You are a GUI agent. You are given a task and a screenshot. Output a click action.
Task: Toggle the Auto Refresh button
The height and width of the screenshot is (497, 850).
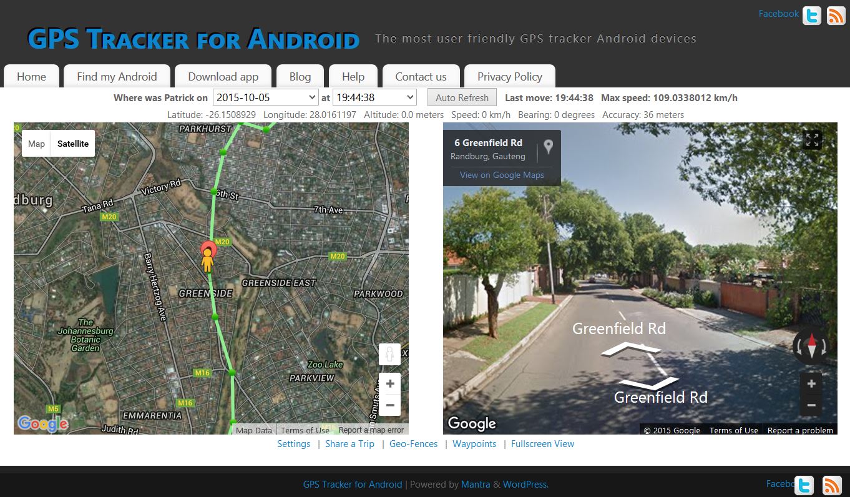pyautogui.click(x=462, y=97)
